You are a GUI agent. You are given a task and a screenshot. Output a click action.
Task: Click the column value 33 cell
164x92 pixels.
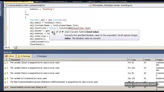(145, 87)
